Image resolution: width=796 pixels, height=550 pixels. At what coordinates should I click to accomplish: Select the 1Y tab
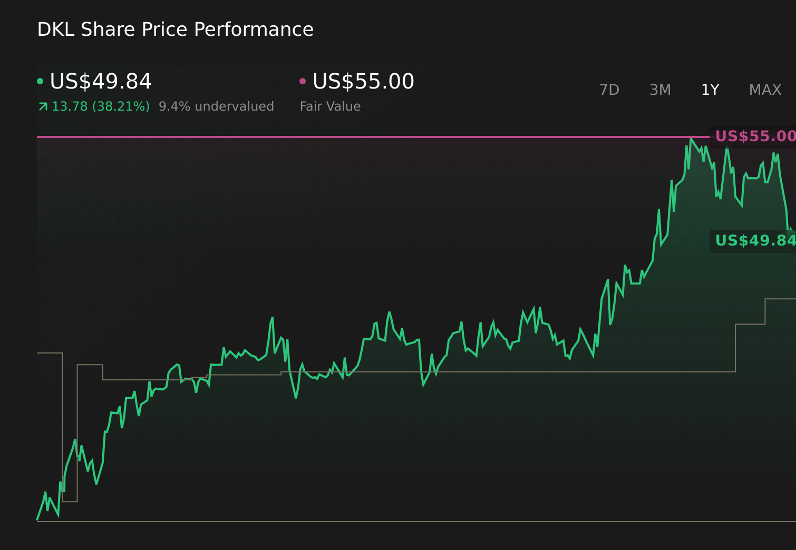click(710, 90)
